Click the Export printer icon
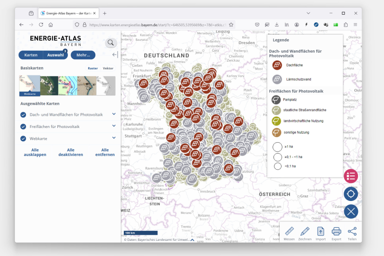 click(x=336, y=232)
